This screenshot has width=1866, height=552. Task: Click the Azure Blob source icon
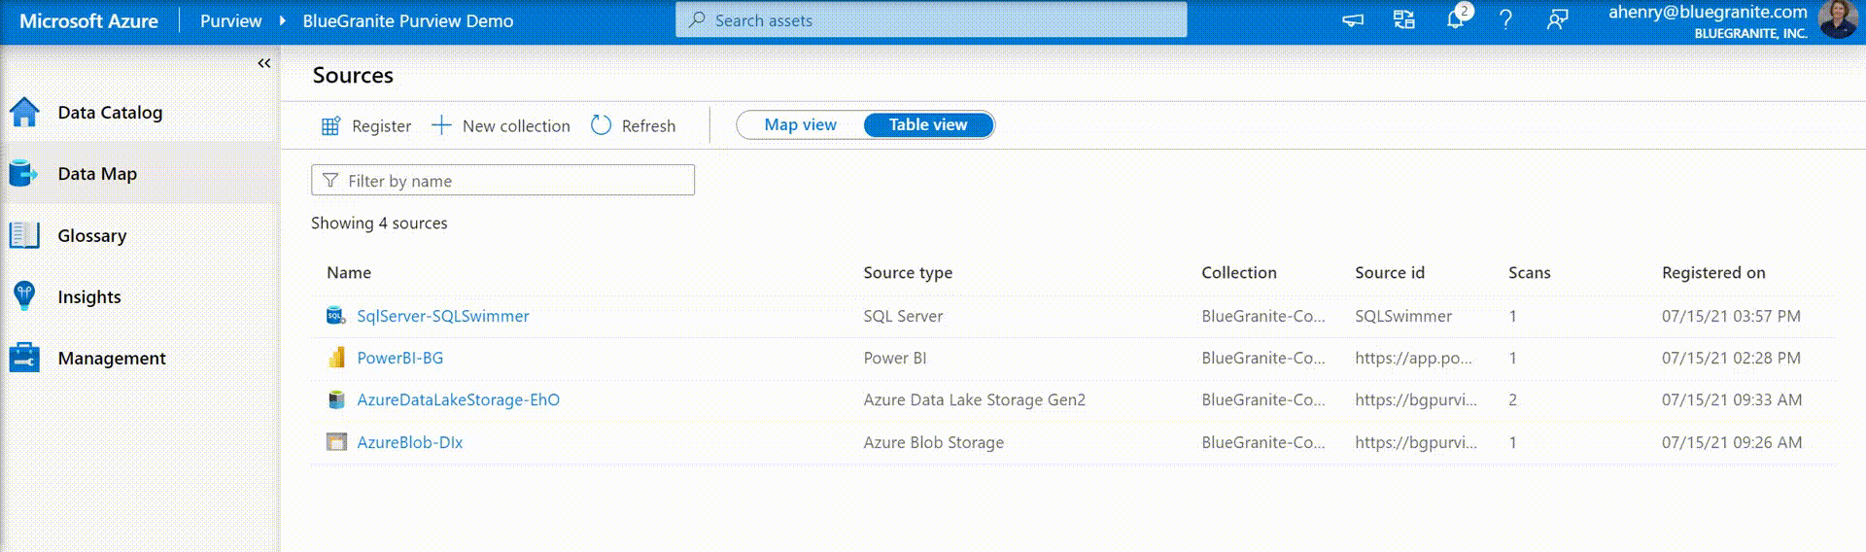[336, 442]
